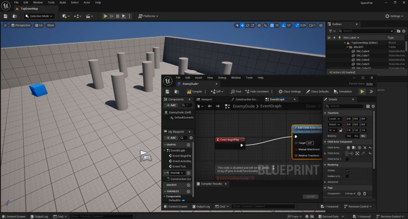Viewport: 408px width, 219px height.
Task: Open the Content Drawer in Blueprint window
Action: point(176,207)
